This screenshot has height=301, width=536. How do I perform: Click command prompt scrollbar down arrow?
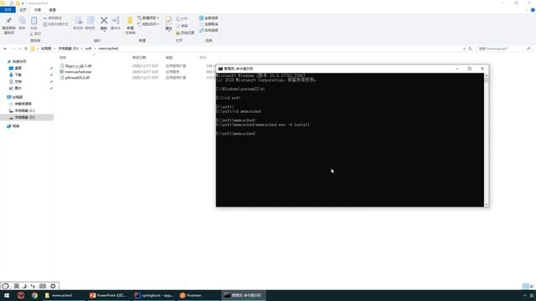tap(486, 204)
